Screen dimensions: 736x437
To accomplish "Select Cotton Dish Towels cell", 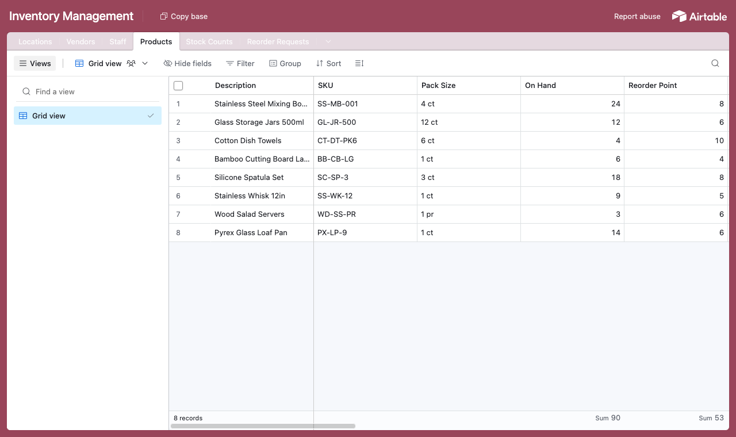I will pos(262,141).
